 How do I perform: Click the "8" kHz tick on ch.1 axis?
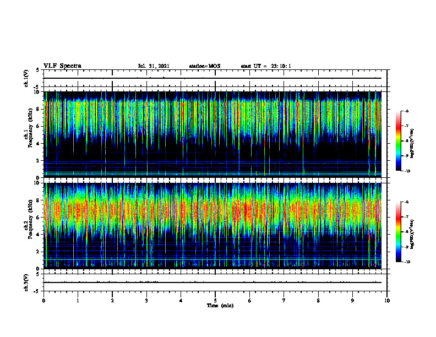39,109
